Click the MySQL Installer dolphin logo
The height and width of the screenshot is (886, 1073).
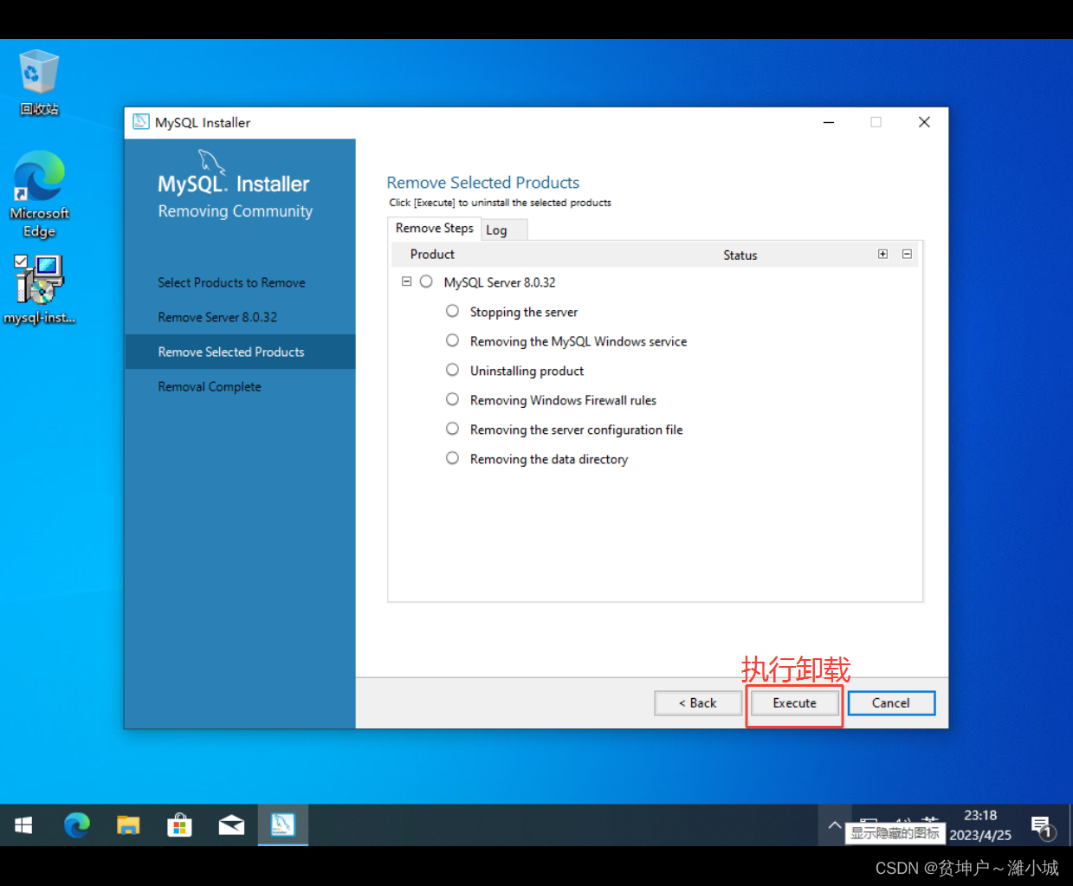click(x=212, y=162)
